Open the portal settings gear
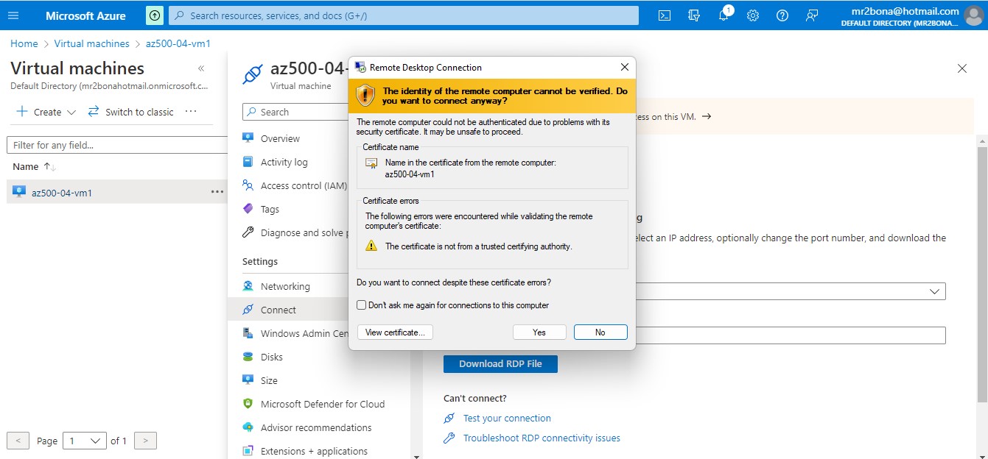The image size is (988, 459). pyautogui.click(x=752, y=15)
